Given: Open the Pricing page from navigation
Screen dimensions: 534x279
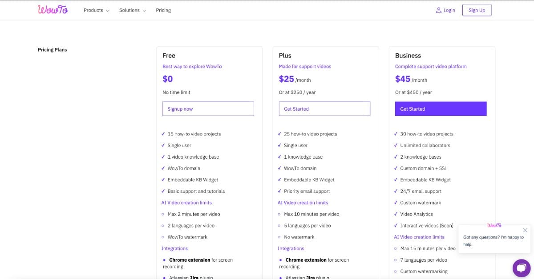Looking at the screenshot, I should point(163,10).
